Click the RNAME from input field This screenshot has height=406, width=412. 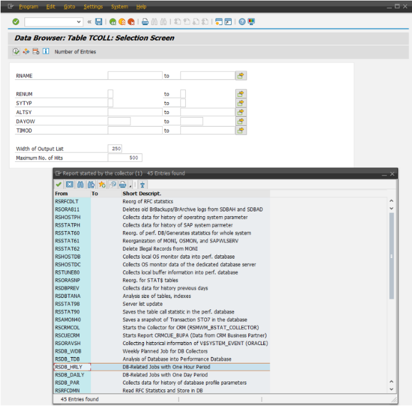135,76
